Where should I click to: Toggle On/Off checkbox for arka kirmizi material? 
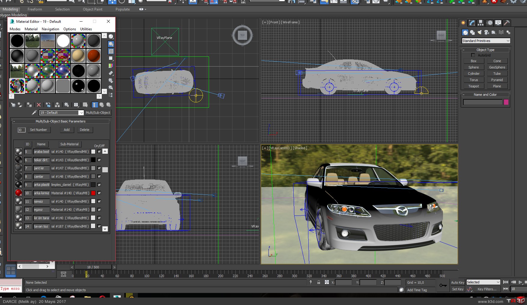(x=99, y=193)
